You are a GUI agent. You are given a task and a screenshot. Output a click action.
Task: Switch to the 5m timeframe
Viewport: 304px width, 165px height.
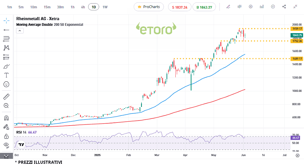pos(21,7)
